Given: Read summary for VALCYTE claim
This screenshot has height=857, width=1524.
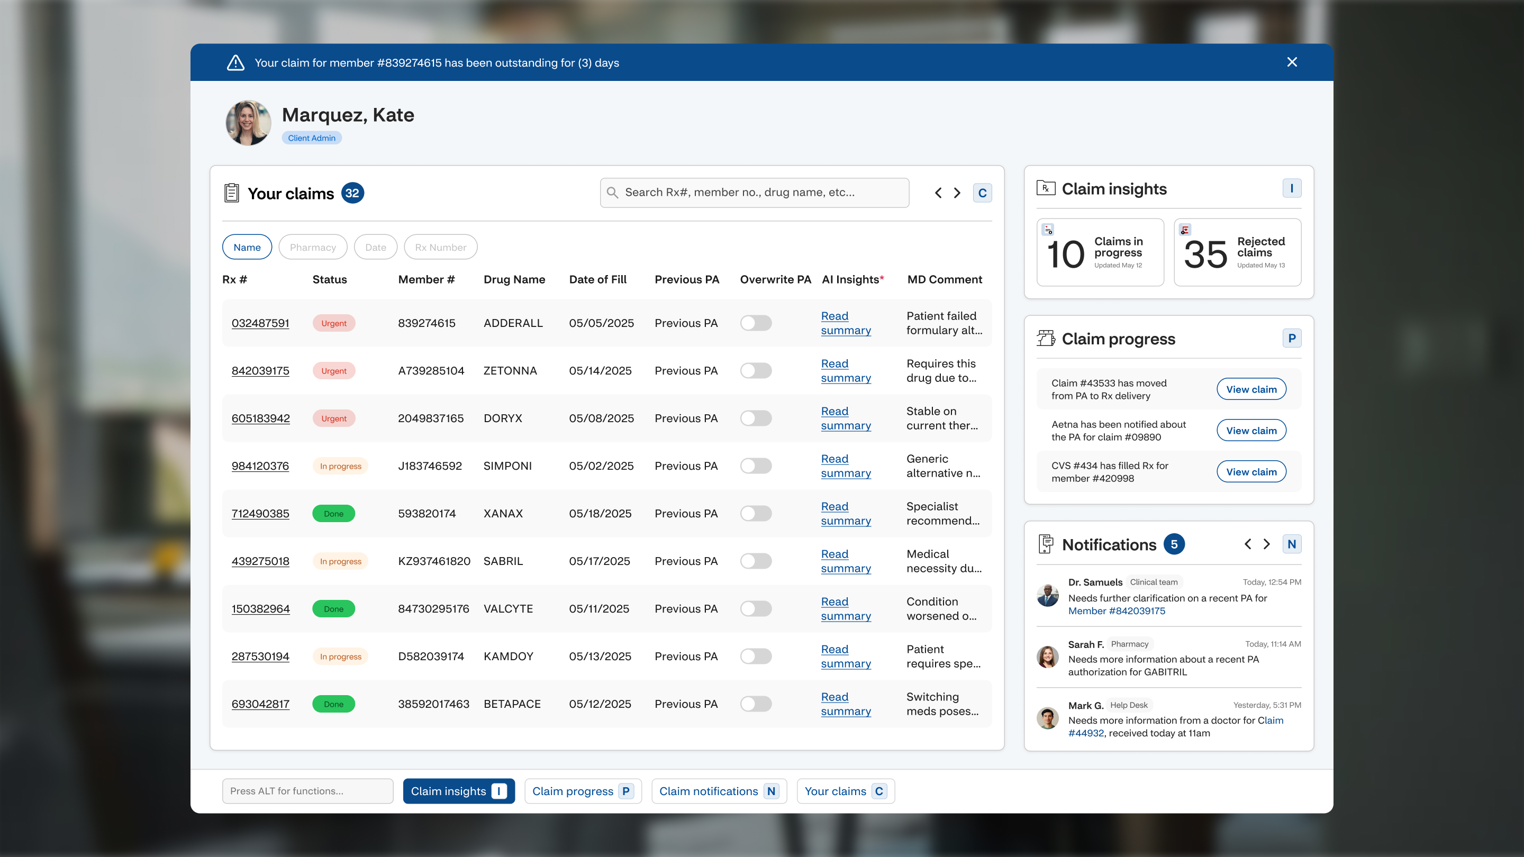Looking at the screenshot, I should 846,608.
